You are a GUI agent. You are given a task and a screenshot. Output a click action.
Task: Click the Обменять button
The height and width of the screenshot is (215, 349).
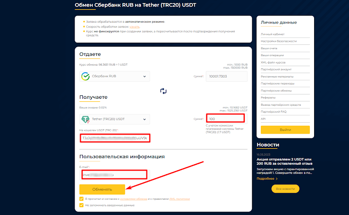pyautogui.click(x=102, y=189)
